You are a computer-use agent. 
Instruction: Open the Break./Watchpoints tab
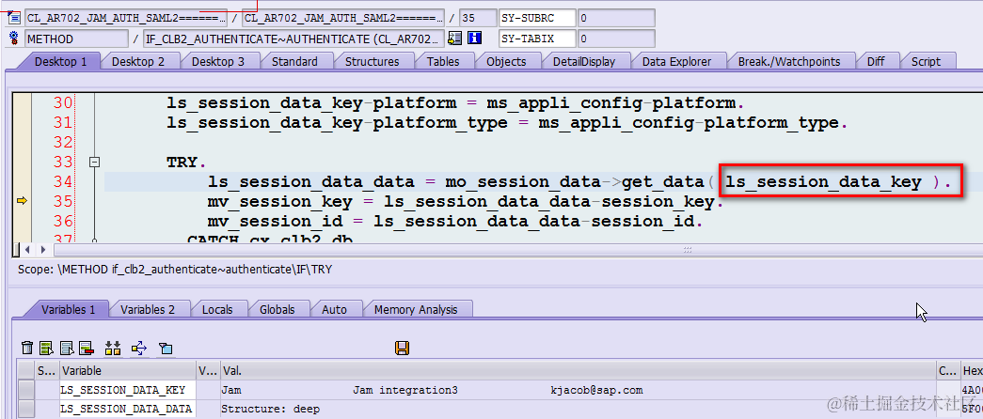[x=788, y=61]
